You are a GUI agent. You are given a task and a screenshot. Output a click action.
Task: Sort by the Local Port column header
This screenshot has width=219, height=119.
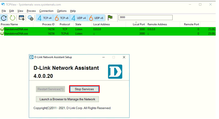(138, 24)
